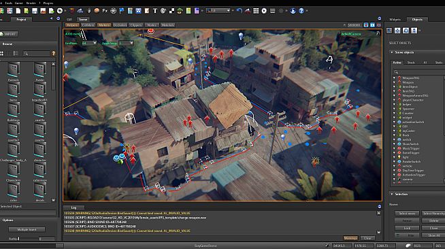Toggle the Occluders display filter
Viewport: 445px width, 249px height.
coord(120,25)
